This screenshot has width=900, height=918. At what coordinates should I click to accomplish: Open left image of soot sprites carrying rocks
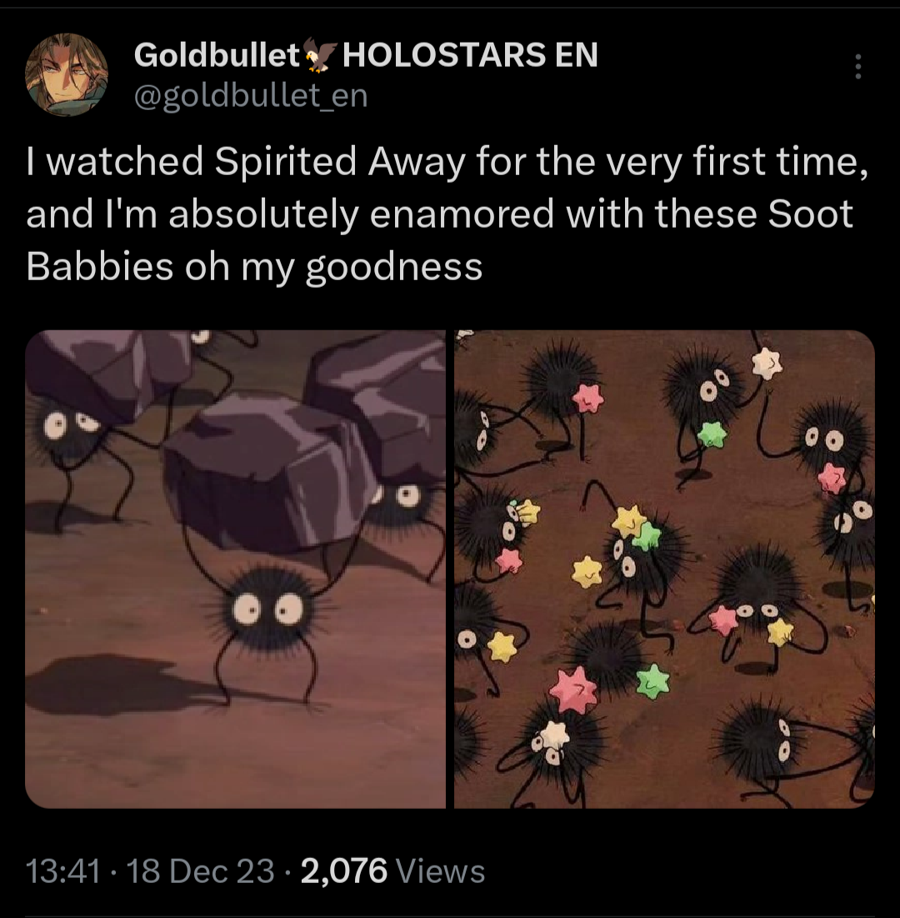coord(235,569)
